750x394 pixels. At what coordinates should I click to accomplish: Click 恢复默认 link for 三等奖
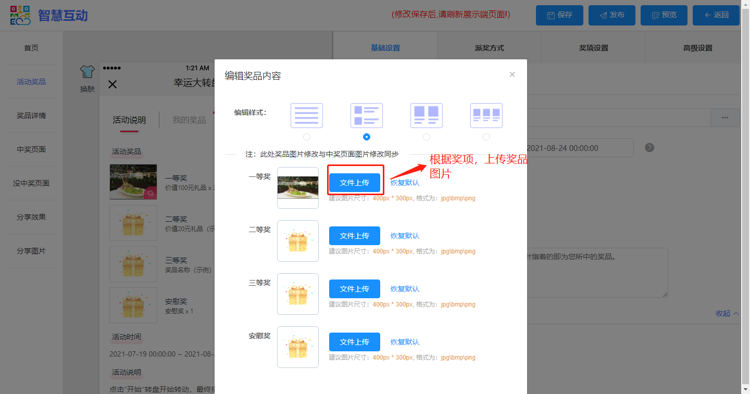(x=405, y=289)
